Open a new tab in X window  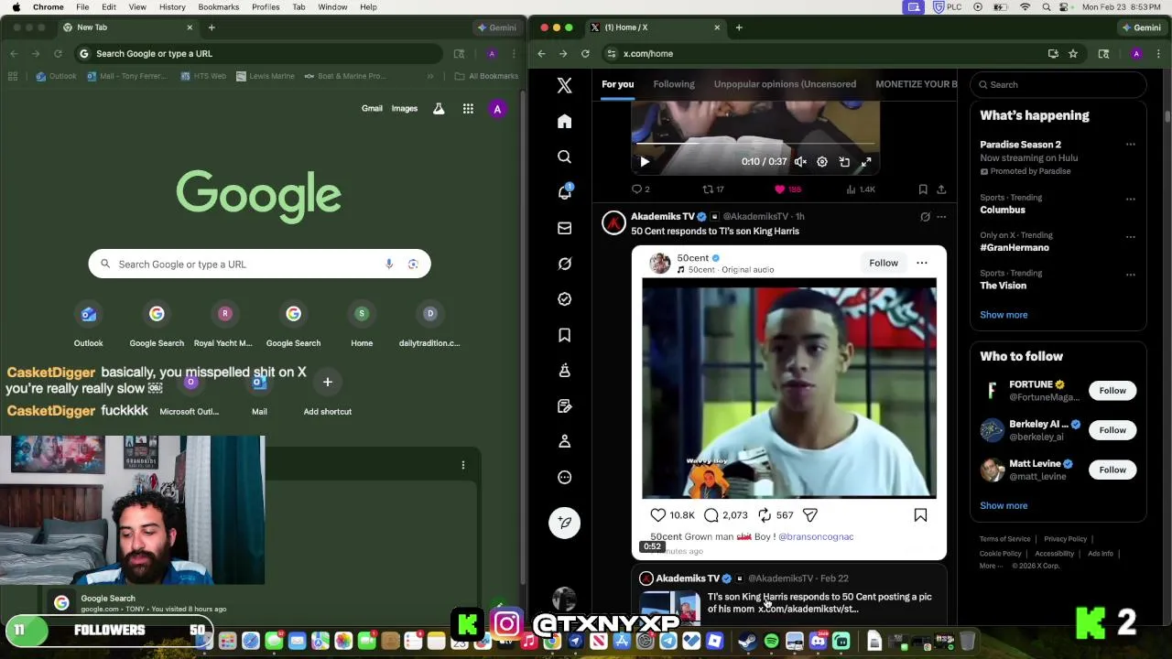(739, 27)
